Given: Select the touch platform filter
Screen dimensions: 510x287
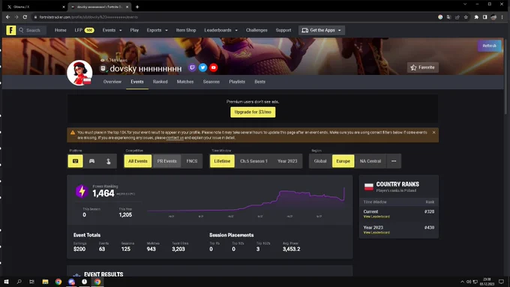Looking at the screenshot, I should click(108, 161).
